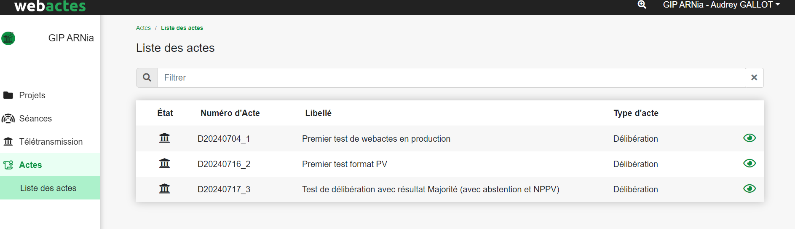Viewport: 795px width, 229px height.
Task: Click the Projets folder icon in sidebar
Action: (8, 95)
